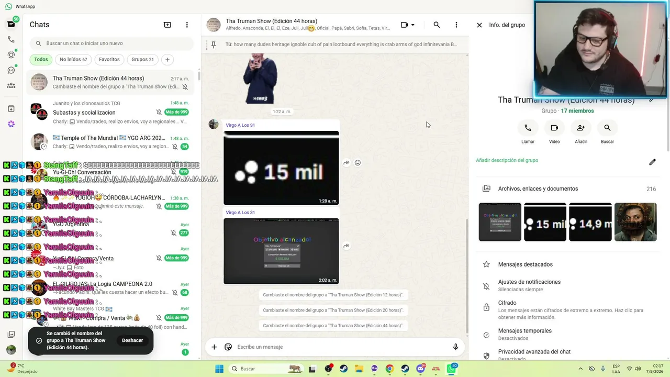Open the Channels section in the sidebar
The image size is (670, 377).
[x=11, y=70]
